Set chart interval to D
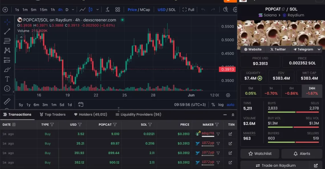The width and height of the screenshot is (325, 169). (67, 10)
